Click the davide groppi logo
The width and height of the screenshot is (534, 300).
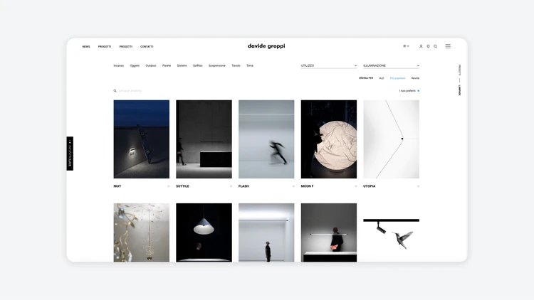266,46
